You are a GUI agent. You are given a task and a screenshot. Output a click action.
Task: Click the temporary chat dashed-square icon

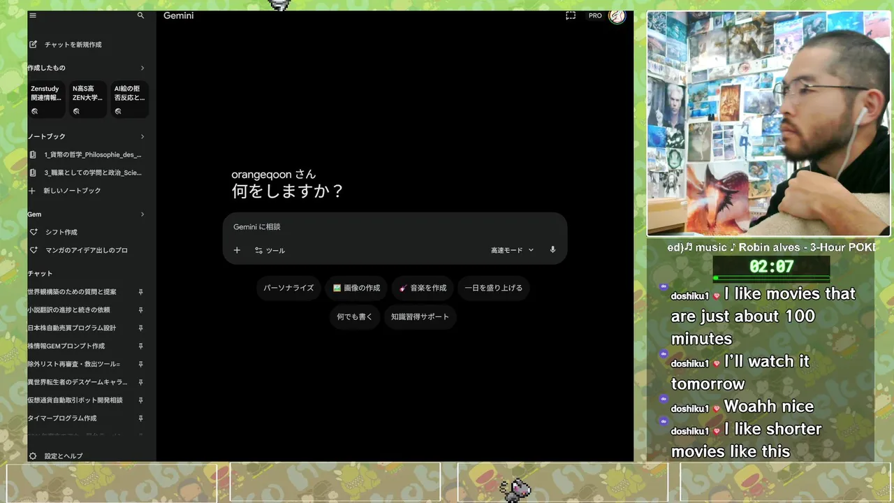(571, 15)
